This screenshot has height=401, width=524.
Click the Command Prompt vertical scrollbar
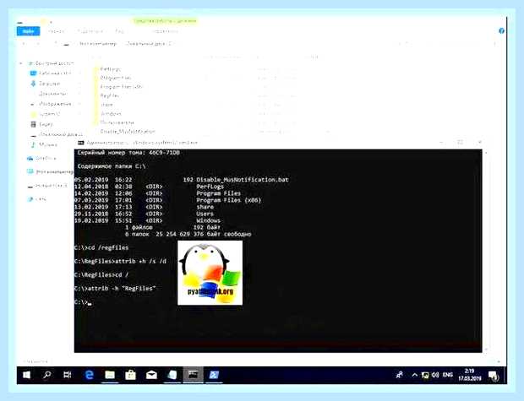pos(486,251)
